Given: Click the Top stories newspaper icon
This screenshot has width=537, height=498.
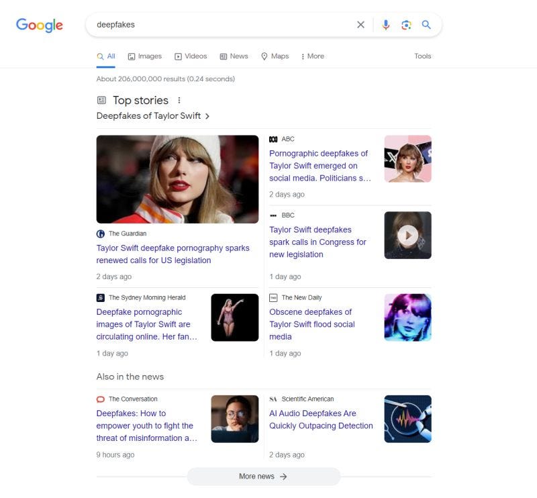Looking at the screenshot, I should (x=101, y=101).
